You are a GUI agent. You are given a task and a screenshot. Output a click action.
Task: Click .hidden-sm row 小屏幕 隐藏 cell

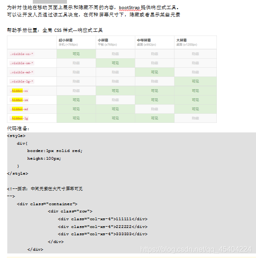point(115,100)
